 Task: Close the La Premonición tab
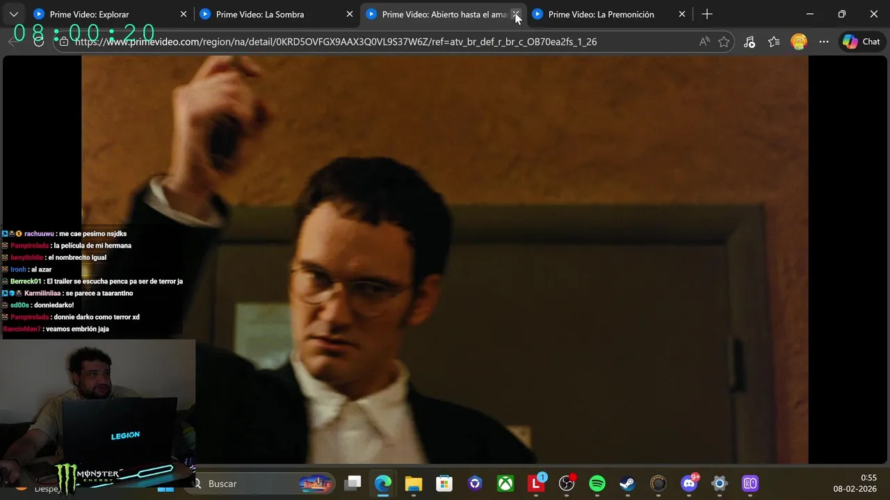pos(682,14)
